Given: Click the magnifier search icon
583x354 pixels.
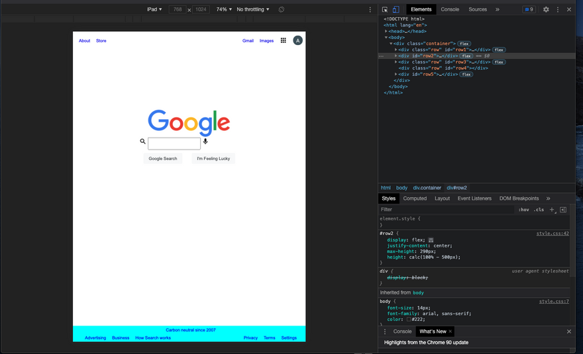Looking at the screenshot, I should point(142,141).
